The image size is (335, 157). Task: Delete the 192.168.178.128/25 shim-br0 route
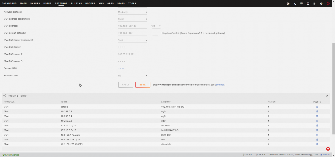click(x=317, y=144)
